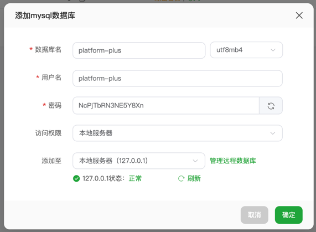The image size is (316, 232).
Task: Click the 127.0.0.1状态 label
Action: point(103,178)
